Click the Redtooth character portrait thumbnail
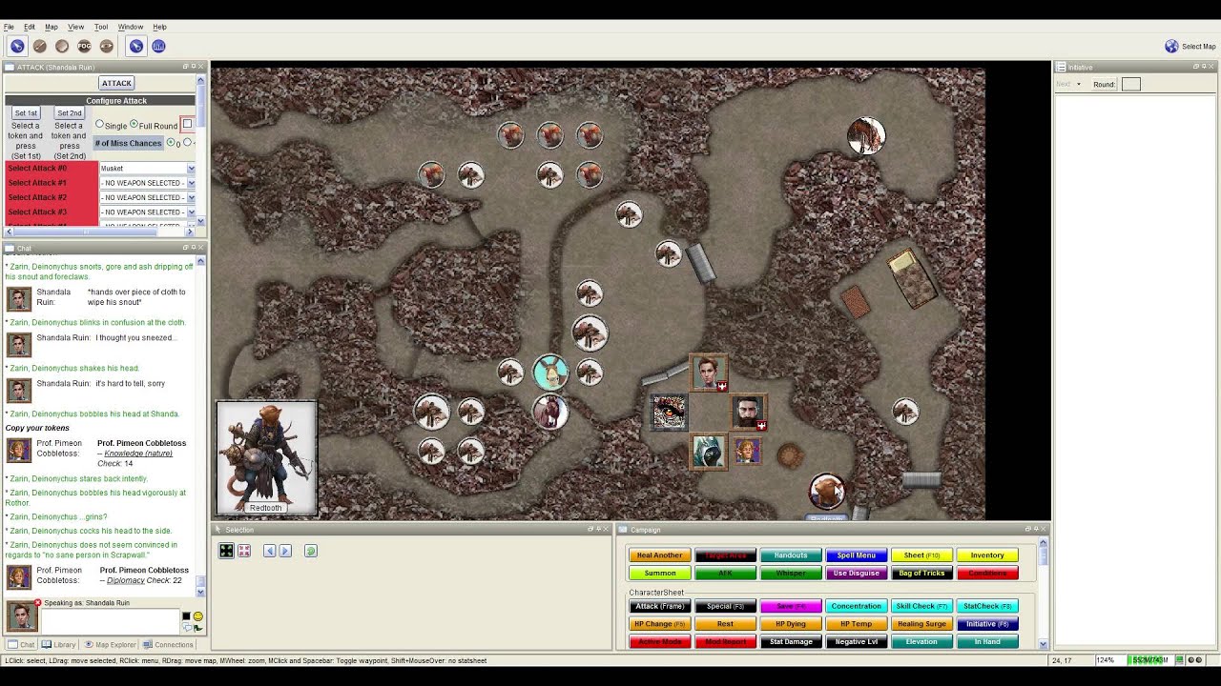The height and width of the screenshot is (686, 1221). [266, 458]
